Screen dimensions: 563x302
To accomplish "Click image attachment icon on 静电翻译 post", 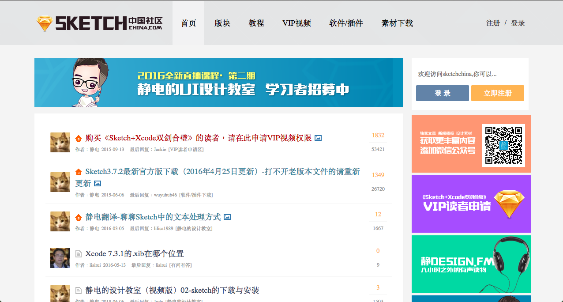I will point(227,217).
